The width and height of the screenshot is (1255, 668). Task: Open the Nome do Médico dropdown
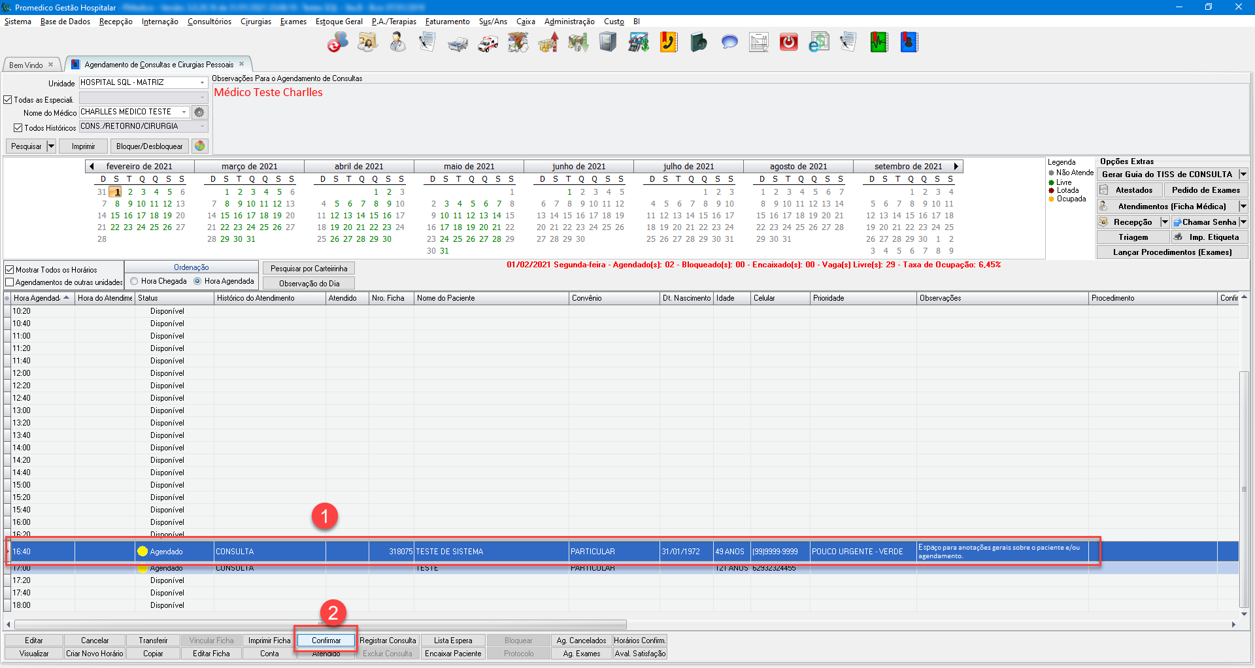tap(184, 112)
